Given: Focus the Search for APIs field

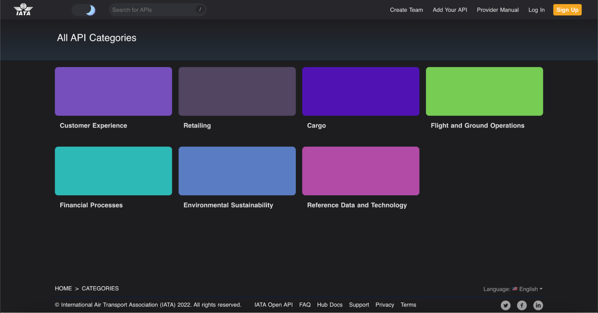Looking at the screenshot, I should [x=153, y=10].
